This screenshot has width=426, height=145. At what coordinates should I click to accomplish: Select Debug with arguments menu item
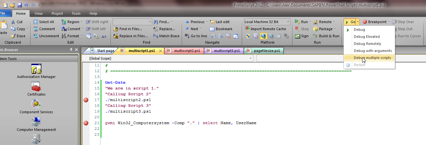point(369,51)
